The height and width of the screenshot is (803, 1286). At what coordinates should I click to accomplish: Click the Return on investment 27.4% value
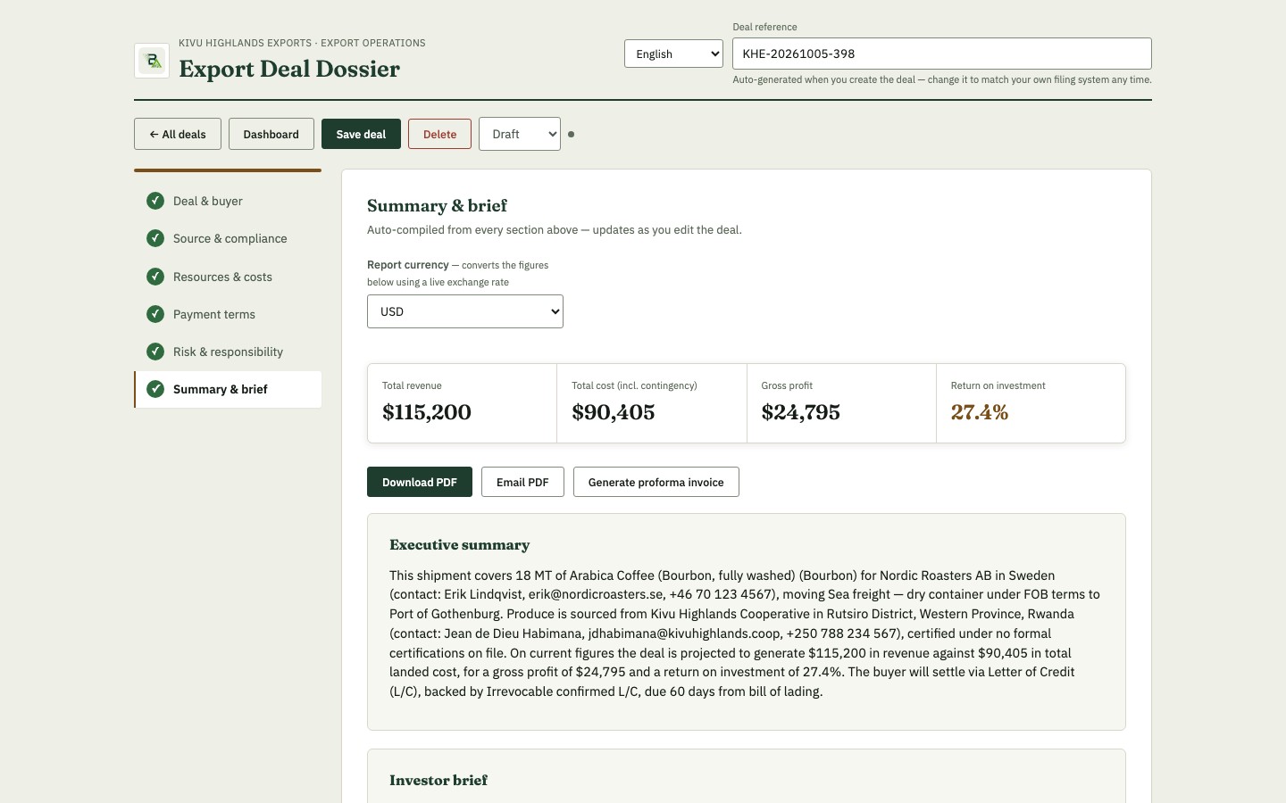980,412
